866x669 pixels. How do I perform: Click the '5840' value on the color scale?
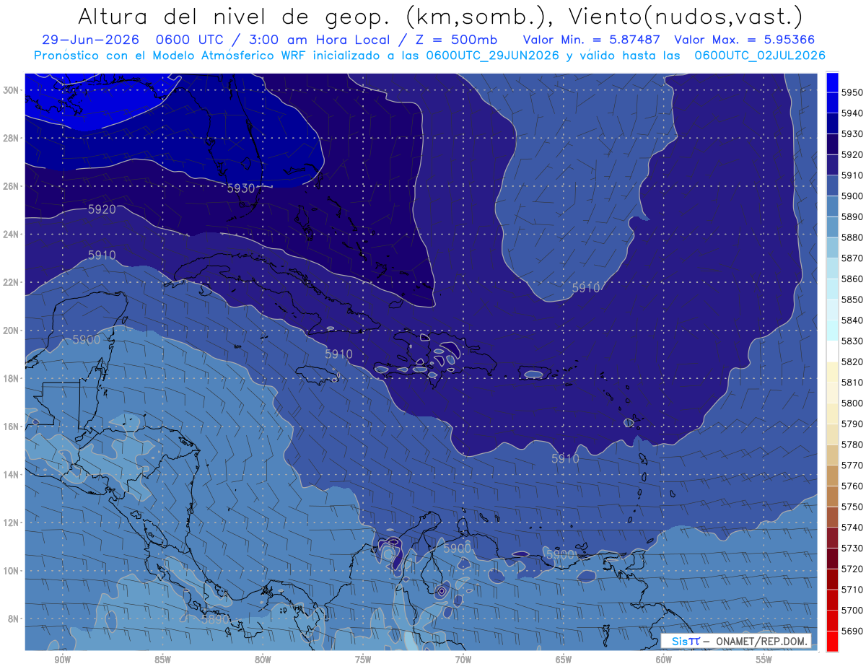[852, 320]
